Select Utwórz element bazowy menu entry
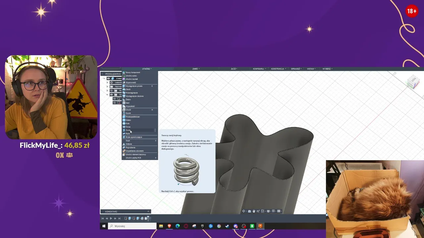The width and height of the screenshot is (424, 238). pyautogui.click(x=140, y=154)
